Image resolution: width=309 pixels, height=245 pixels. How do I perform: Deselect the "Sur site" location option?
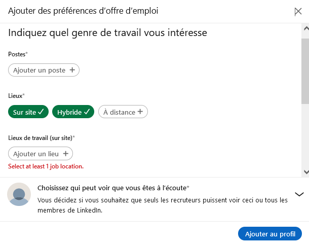[28, 112]
